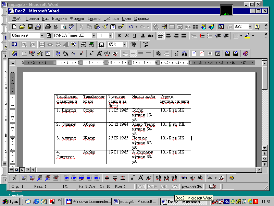Open 85% zoom dropdown in third toolbar
Viewport: 274px width, 206px height.
[x=124, y=45]
